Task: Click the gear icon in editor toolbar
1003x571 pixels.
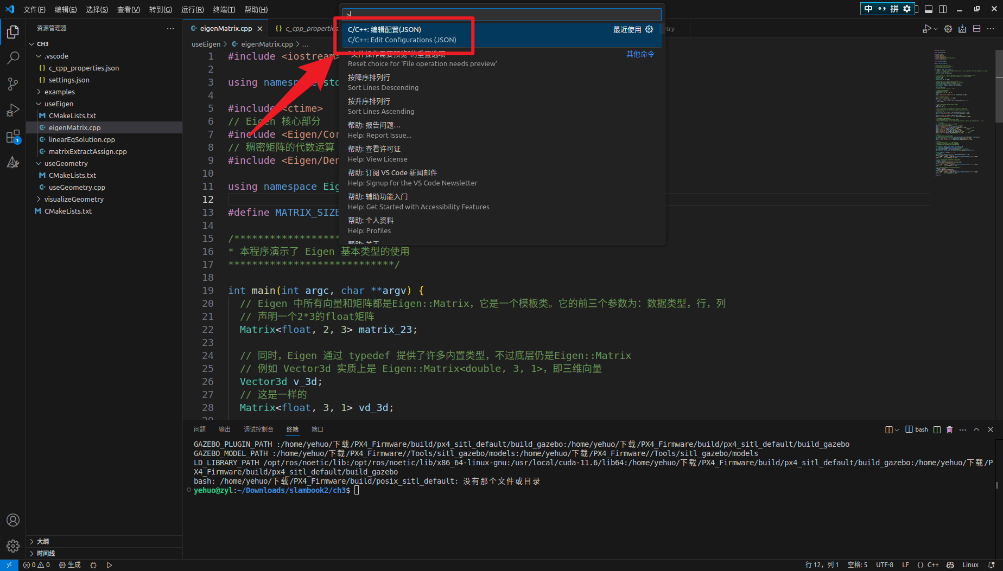Action: 948,29
